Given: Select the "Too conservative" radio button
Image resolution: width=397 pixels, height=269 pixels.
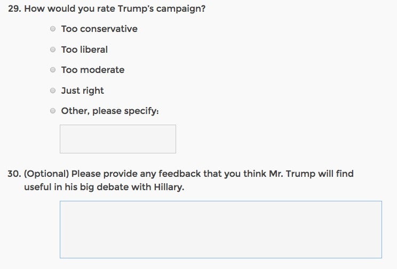Looking at the screenshot, I should pyautogui.click(x=53, y=29).
